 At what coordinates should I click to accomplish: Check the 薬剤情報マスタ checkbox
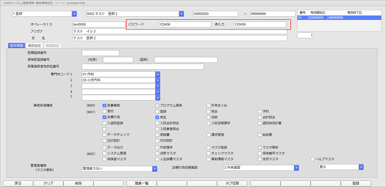[x=209, y=159]
